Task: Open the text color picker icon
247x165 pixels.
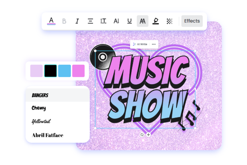Action: (51, 21)
